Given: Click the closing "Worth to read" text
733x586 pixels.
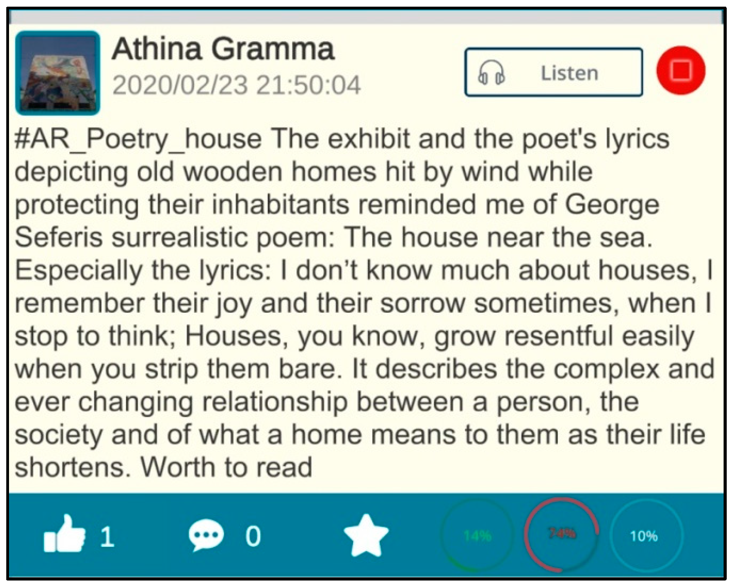Looking at the screenshot, I should [226, 467].
